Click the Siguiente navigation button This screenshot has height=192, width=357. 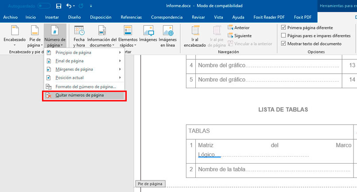coord(240,35)
